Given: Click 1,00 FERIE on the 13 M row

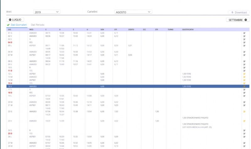Looking at the screenshot, I should [x=187, y=77].
